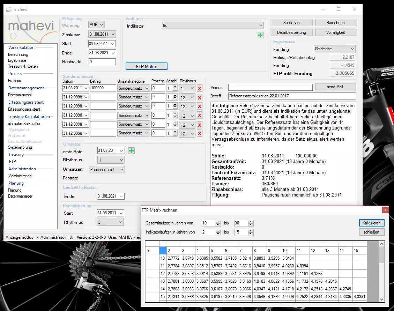Click the Anrede text field
394x311 pixels.
(x=270, y=87)
